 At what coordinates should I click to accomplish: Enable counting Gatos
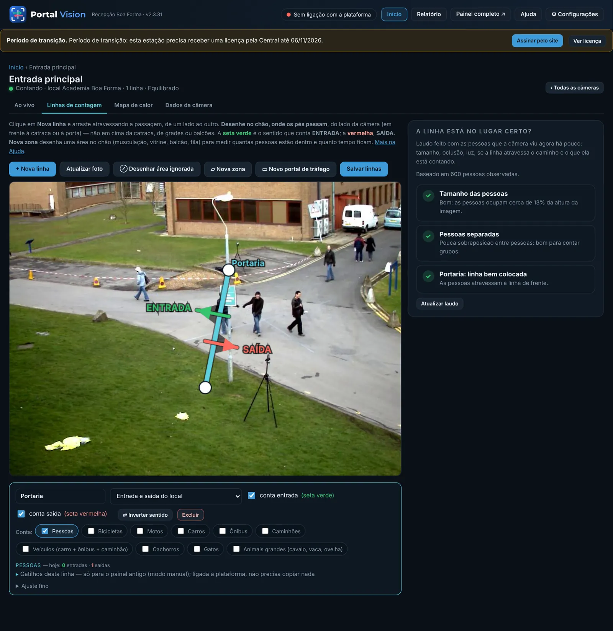pyautogui.click(x=197, y=549)
